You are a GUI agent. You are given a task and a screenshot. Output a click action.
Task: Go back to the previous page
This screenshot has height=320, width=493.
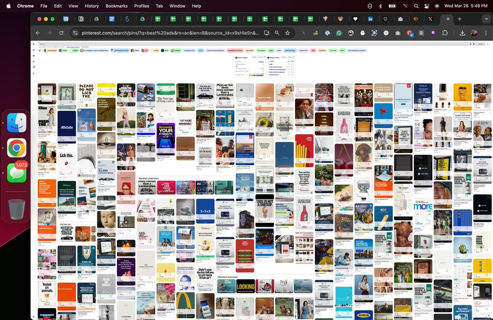[x=38, y=33]
